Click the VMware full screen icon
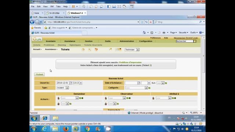Image resolution: width=235 pixels, height=132 pixels. click(x=119, y=7)
